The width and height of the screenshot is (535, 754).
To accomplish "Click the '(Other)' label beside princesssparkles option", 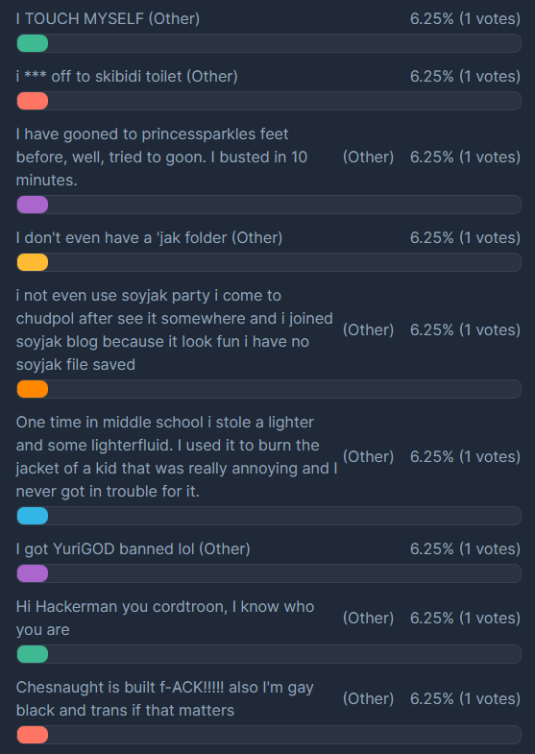I will (368, 158).
